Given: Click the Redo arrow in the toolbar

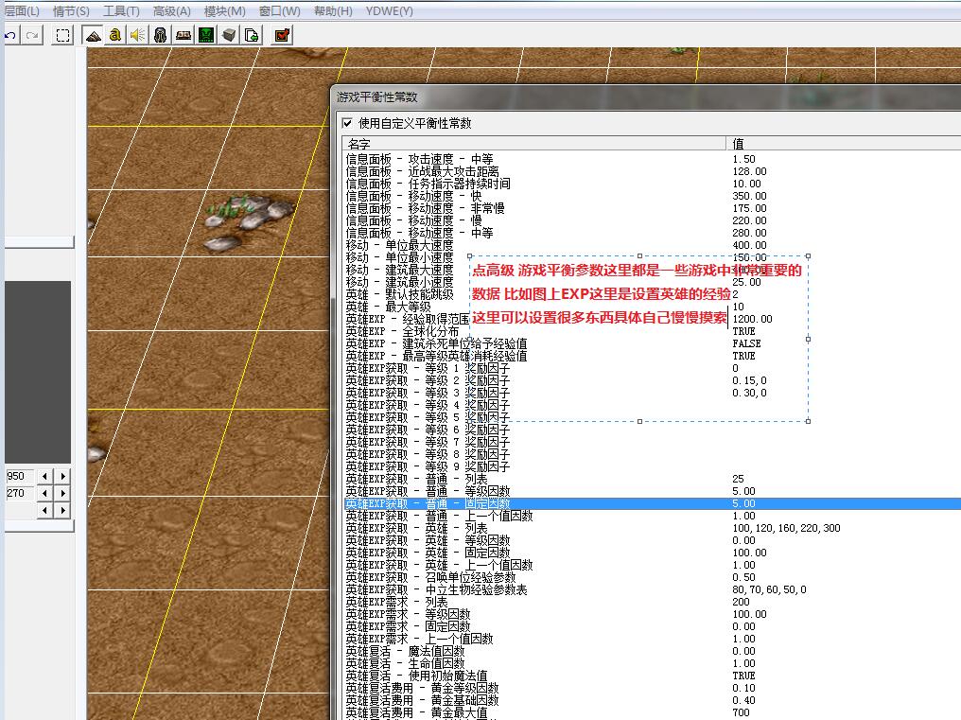Looking at the screenshot, I should click(x=31, y=35).
